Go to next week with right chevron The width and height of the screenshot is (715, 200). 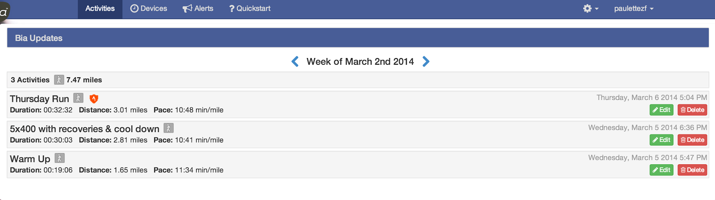pyautogui.click(x=426, y=62)
